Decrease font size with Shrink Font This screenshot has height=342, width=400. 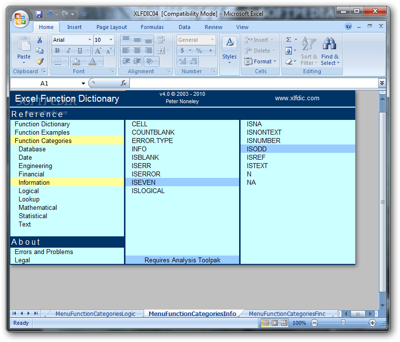point(109,51)
